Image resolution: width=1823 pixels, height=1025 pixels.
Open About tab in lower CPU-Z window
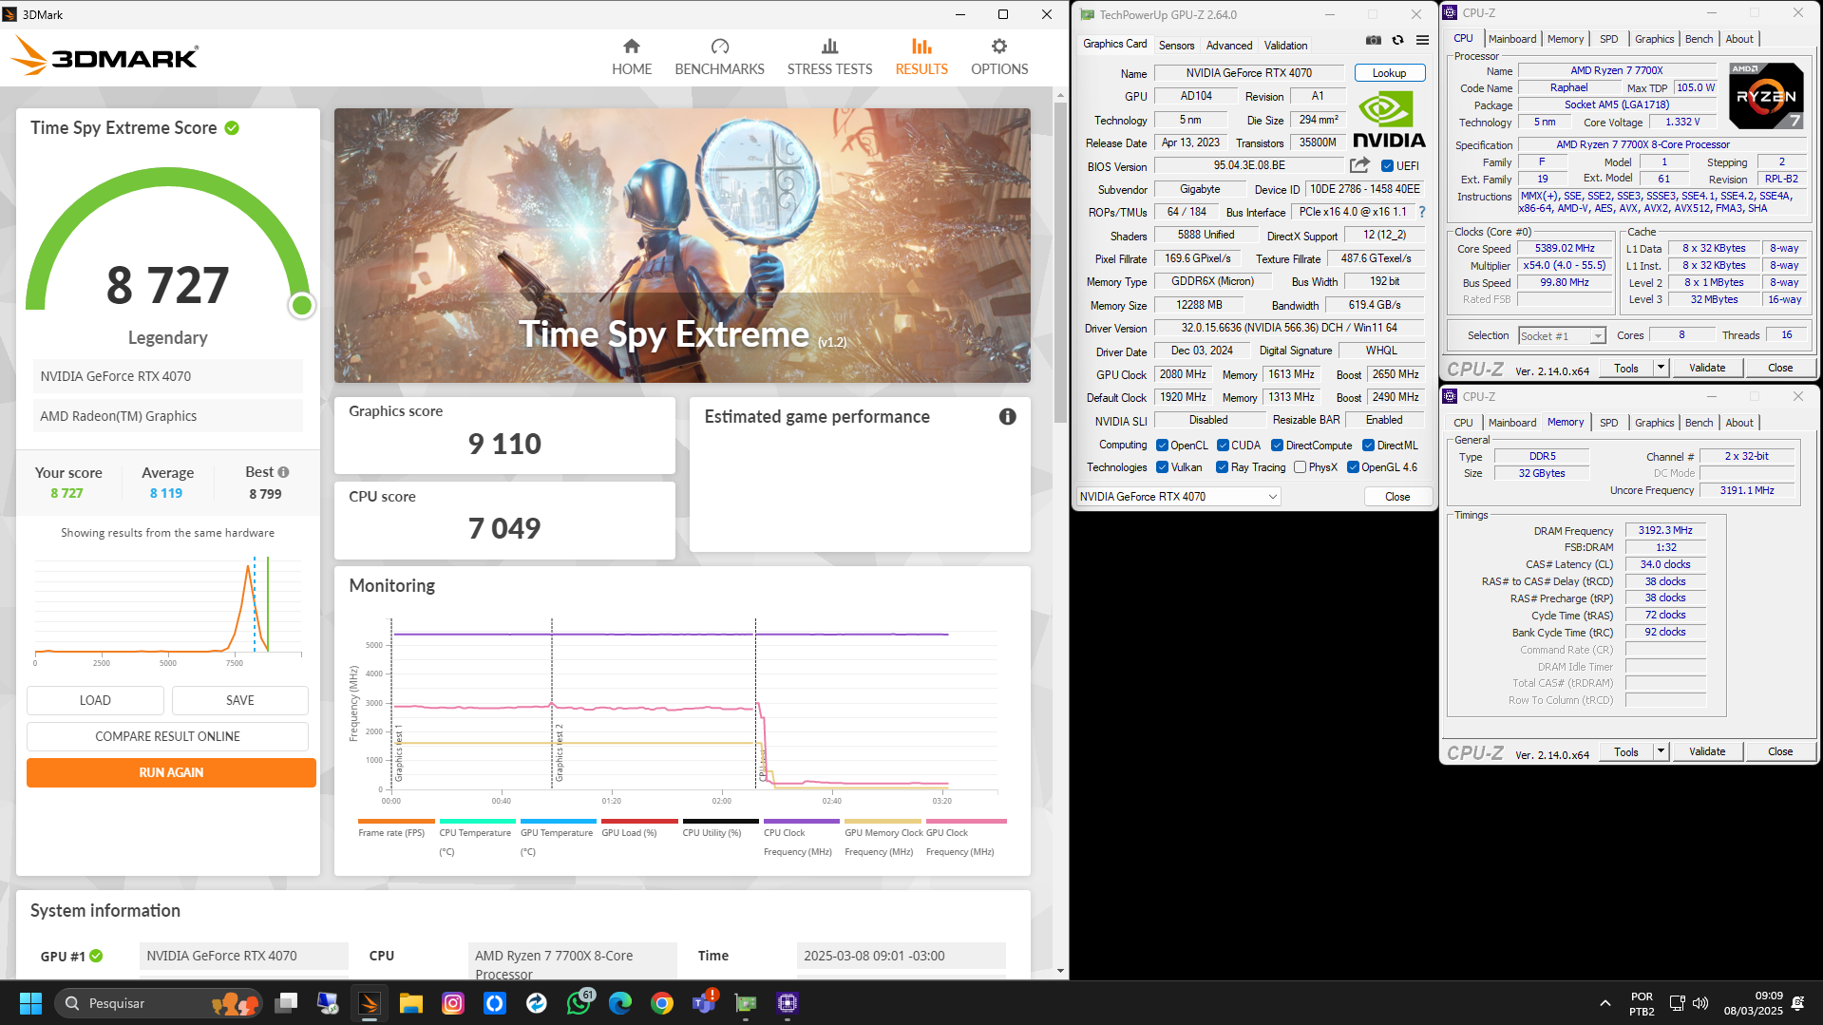1738,423
